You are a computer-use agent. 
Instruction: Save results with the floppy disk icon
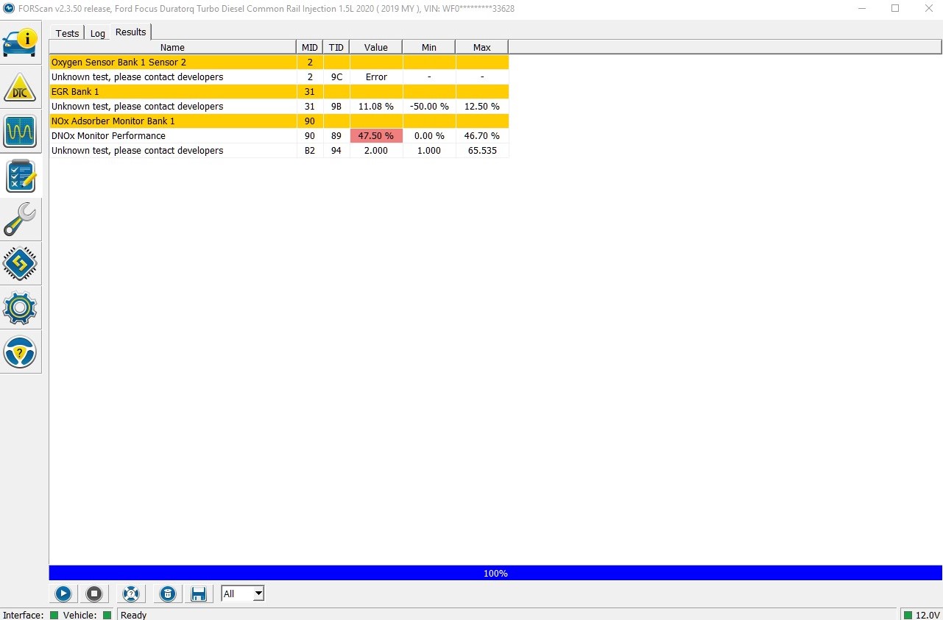[x=198, y=594]
